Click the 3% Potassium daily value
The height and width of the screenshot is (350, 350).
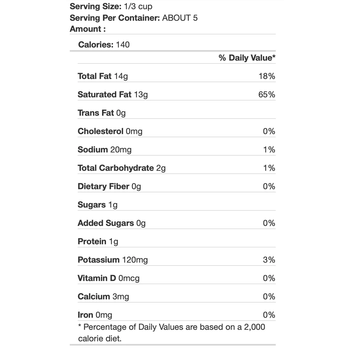(x=269, y=260)
